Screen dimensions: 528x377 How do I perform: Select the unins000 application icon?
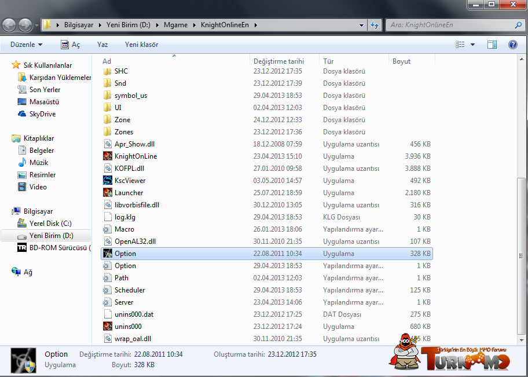click(x=108, y=327)
